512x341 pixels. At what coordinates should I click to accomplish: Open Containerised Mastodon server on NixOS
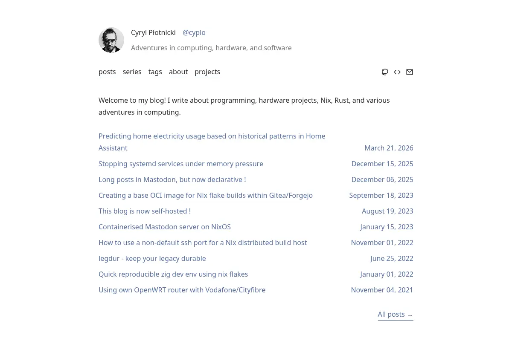tap(165, 227)
